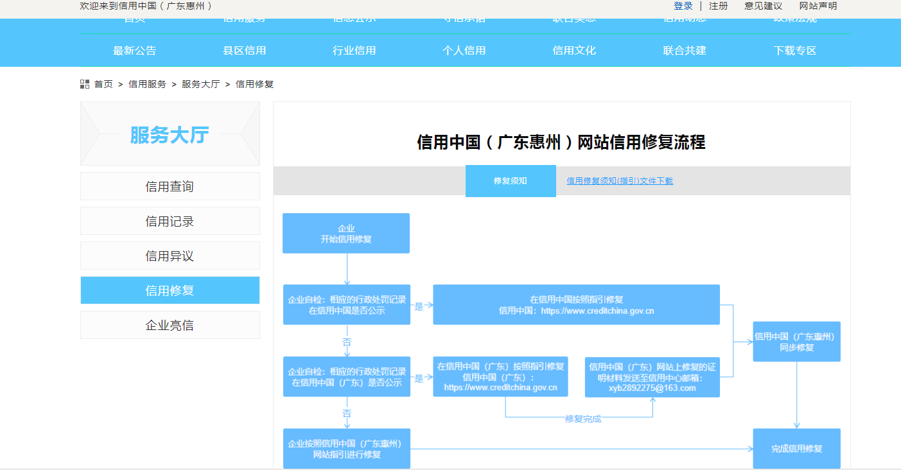This screenshot has height=470, width=901.
Task: Open the 注册 link
Action: pos(719,6)
